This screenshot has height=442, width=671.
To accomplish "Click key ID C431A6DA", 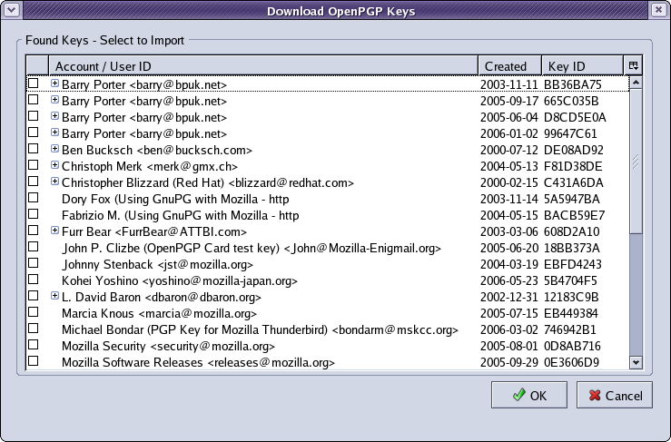I will [x=574, y=182].
